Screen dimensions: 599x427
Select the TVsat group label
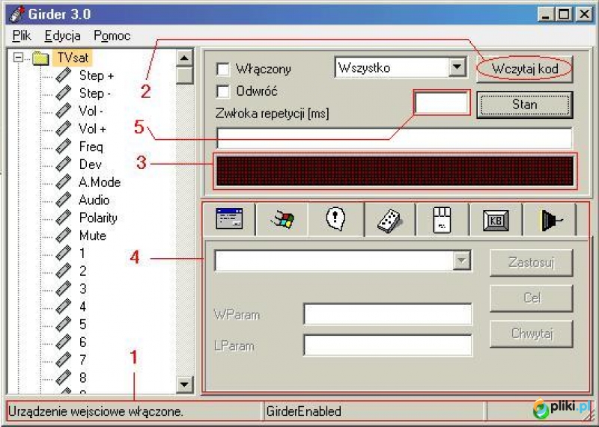[x=73, y=58]
